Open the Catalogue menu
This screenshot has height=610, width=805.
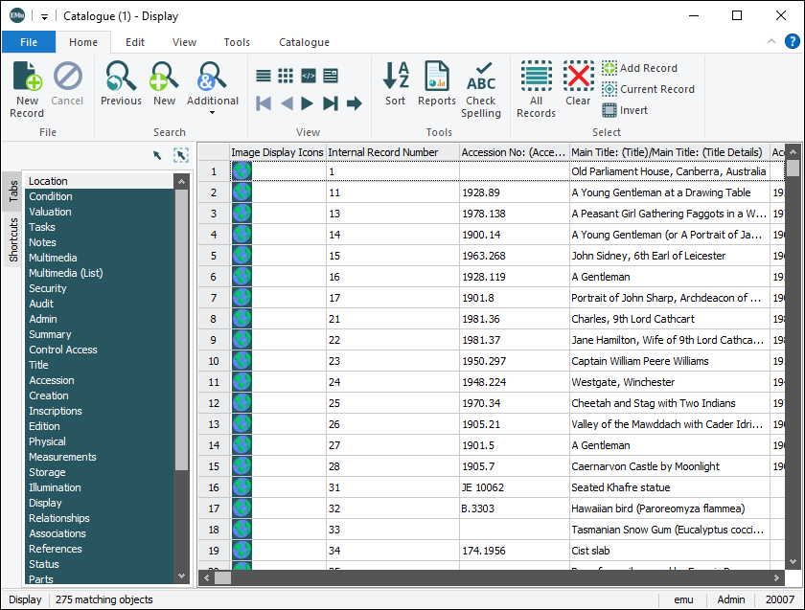(304, 42)
